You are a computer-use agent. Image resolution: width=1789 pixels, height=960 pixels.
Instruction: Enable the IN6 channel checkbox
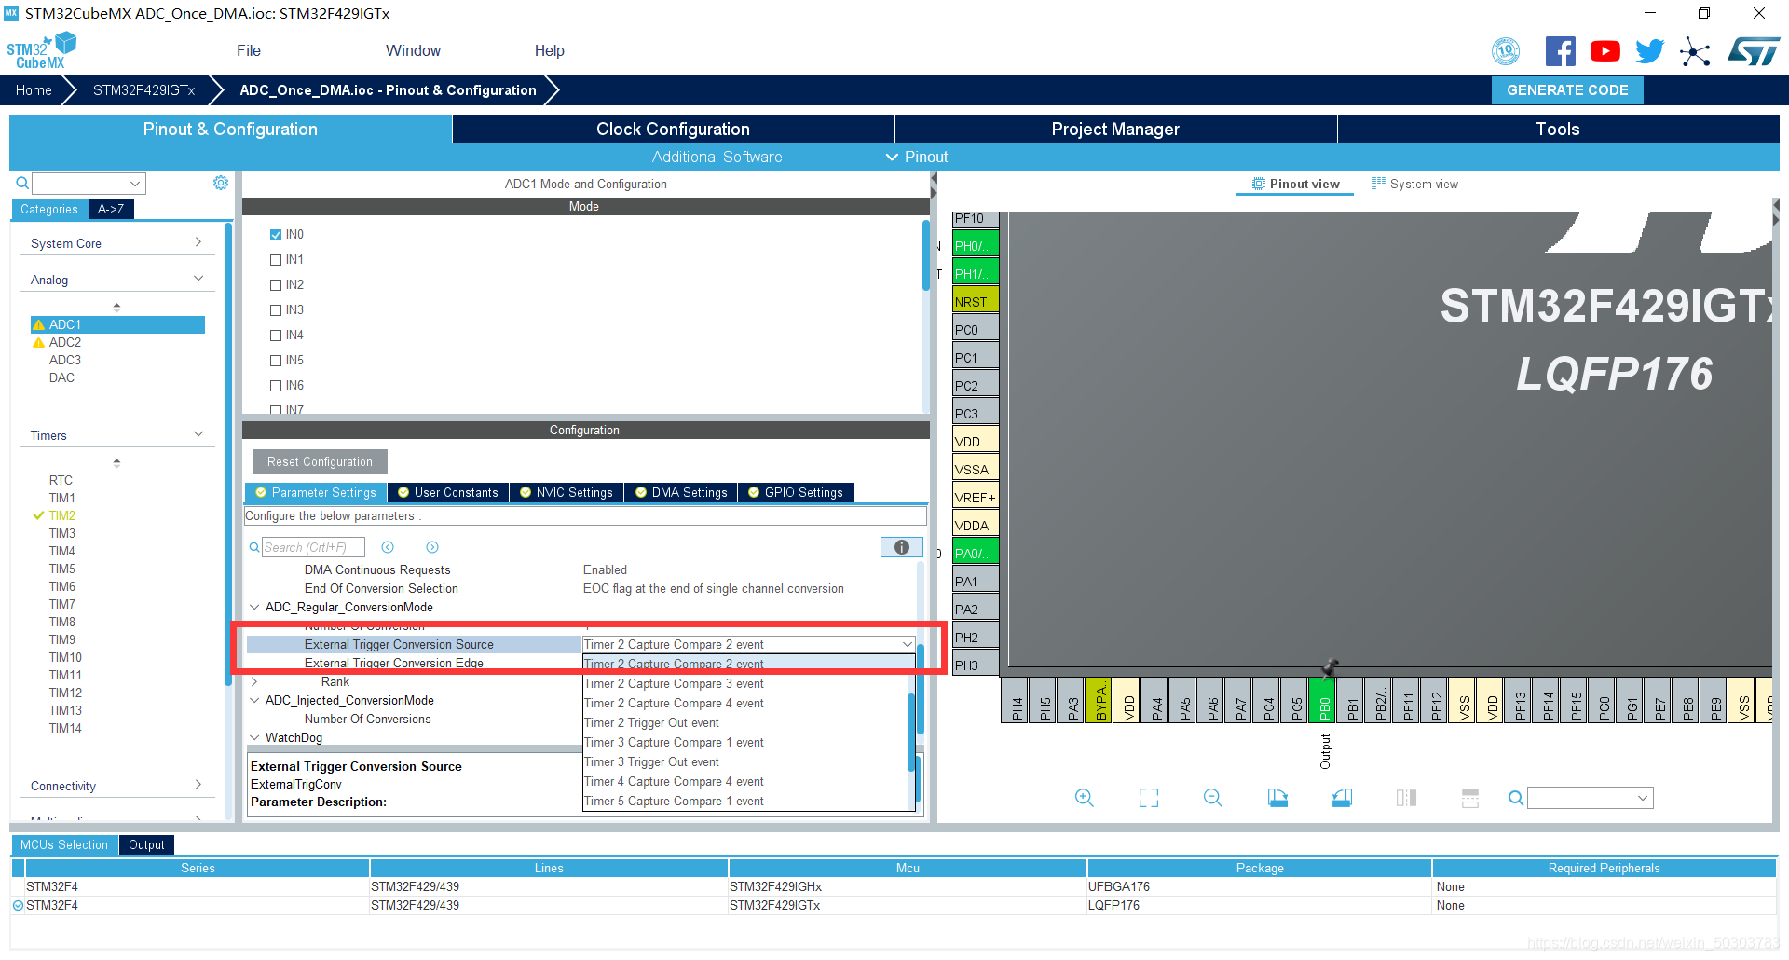tap(276, 386)
